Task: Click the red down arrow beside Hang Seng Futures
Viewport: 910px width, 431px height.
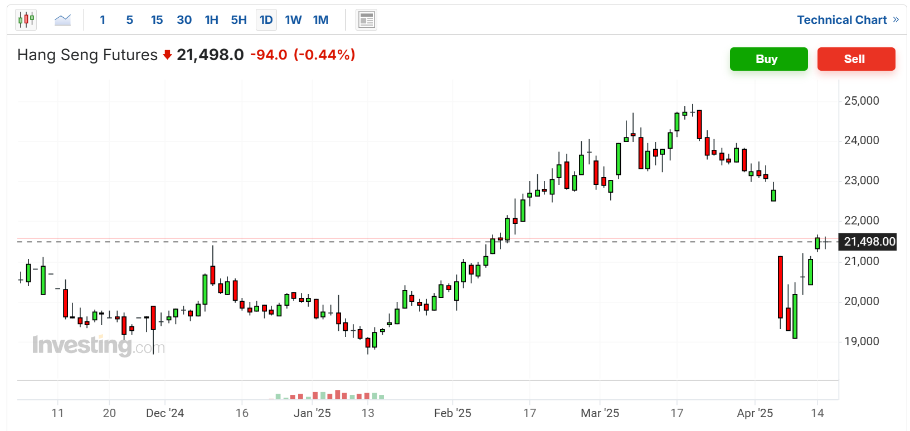Action: click(167, 55)
